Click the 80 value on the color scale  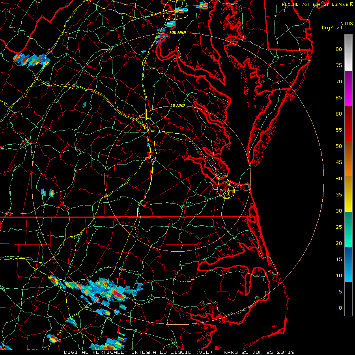(339, 49)
